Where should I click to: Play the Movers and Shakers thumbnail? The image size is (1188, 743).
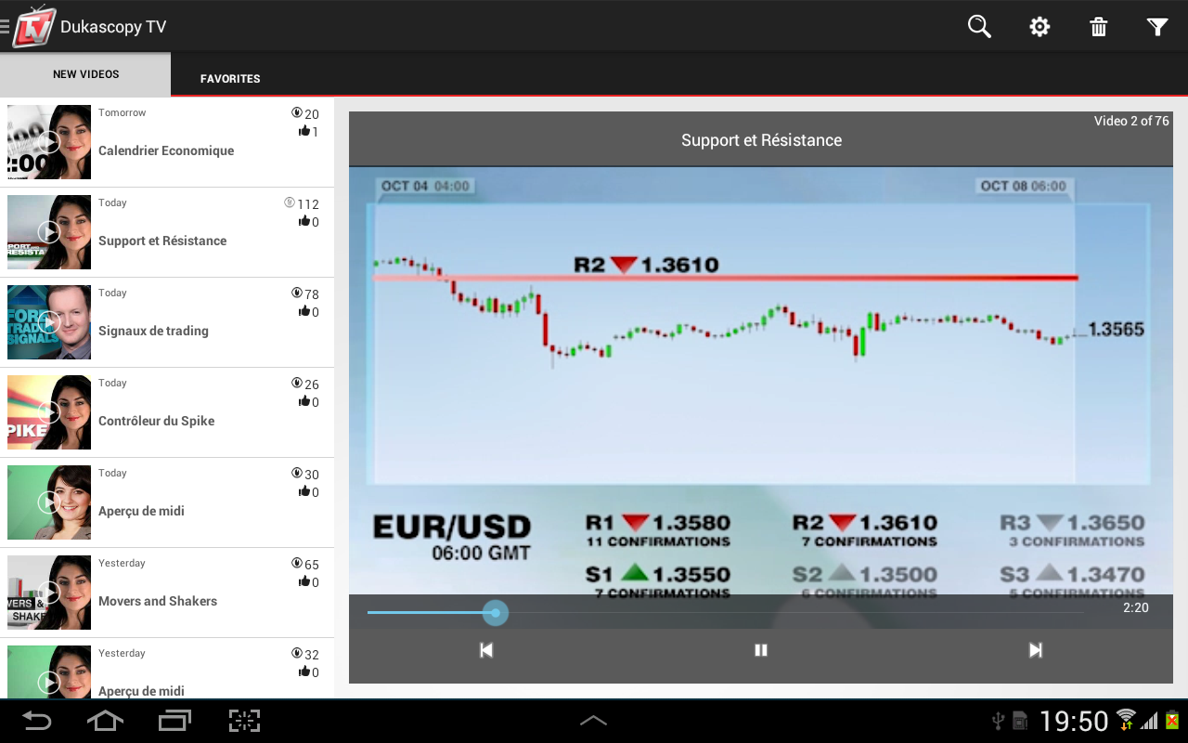49,593
